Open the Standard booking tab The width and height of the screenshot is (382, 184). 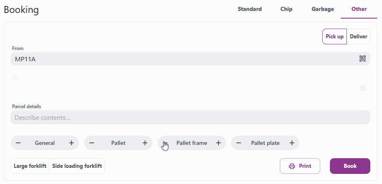pos(250,9)
